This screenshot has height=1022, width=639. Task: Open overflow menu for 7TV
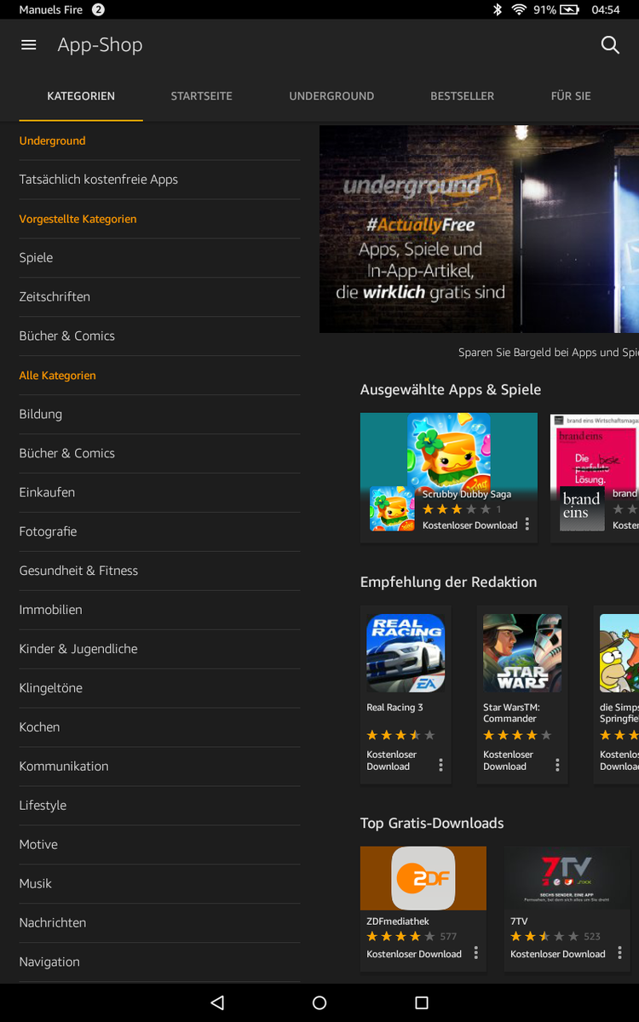pos(619,952)
